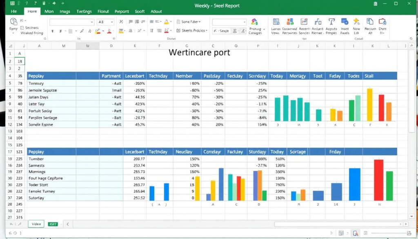The width and height of the screenshot is (418, 239).
Task: Click the plus icon in the quick access bar
Action: pyautogui.click(x=62, y=3)
